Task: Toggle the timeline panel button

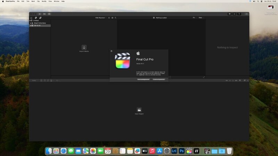Action: [x=234, y=14]
